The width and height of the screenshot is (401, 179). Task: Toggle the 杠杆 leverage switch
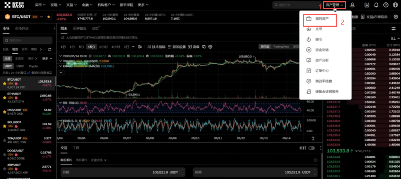tap(311, 148)
